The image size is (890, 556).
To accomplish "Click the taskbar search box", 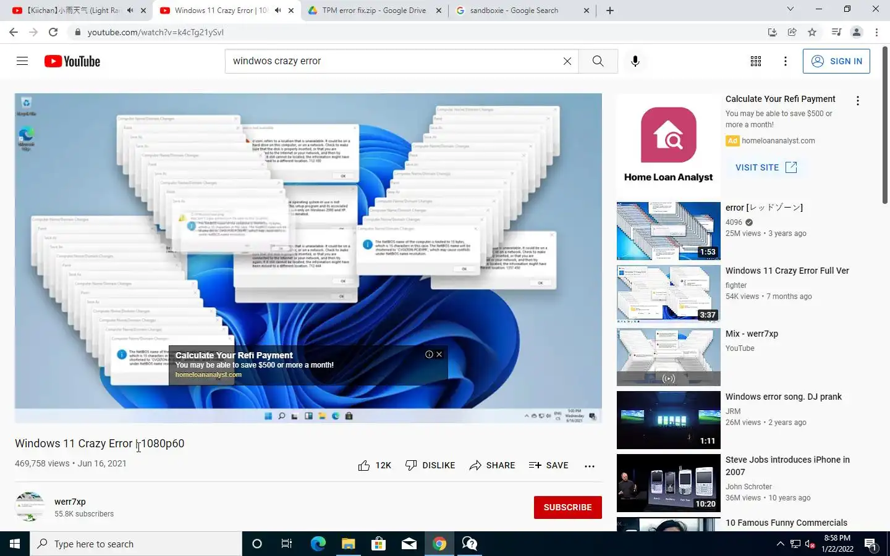I will pos(136,544).
